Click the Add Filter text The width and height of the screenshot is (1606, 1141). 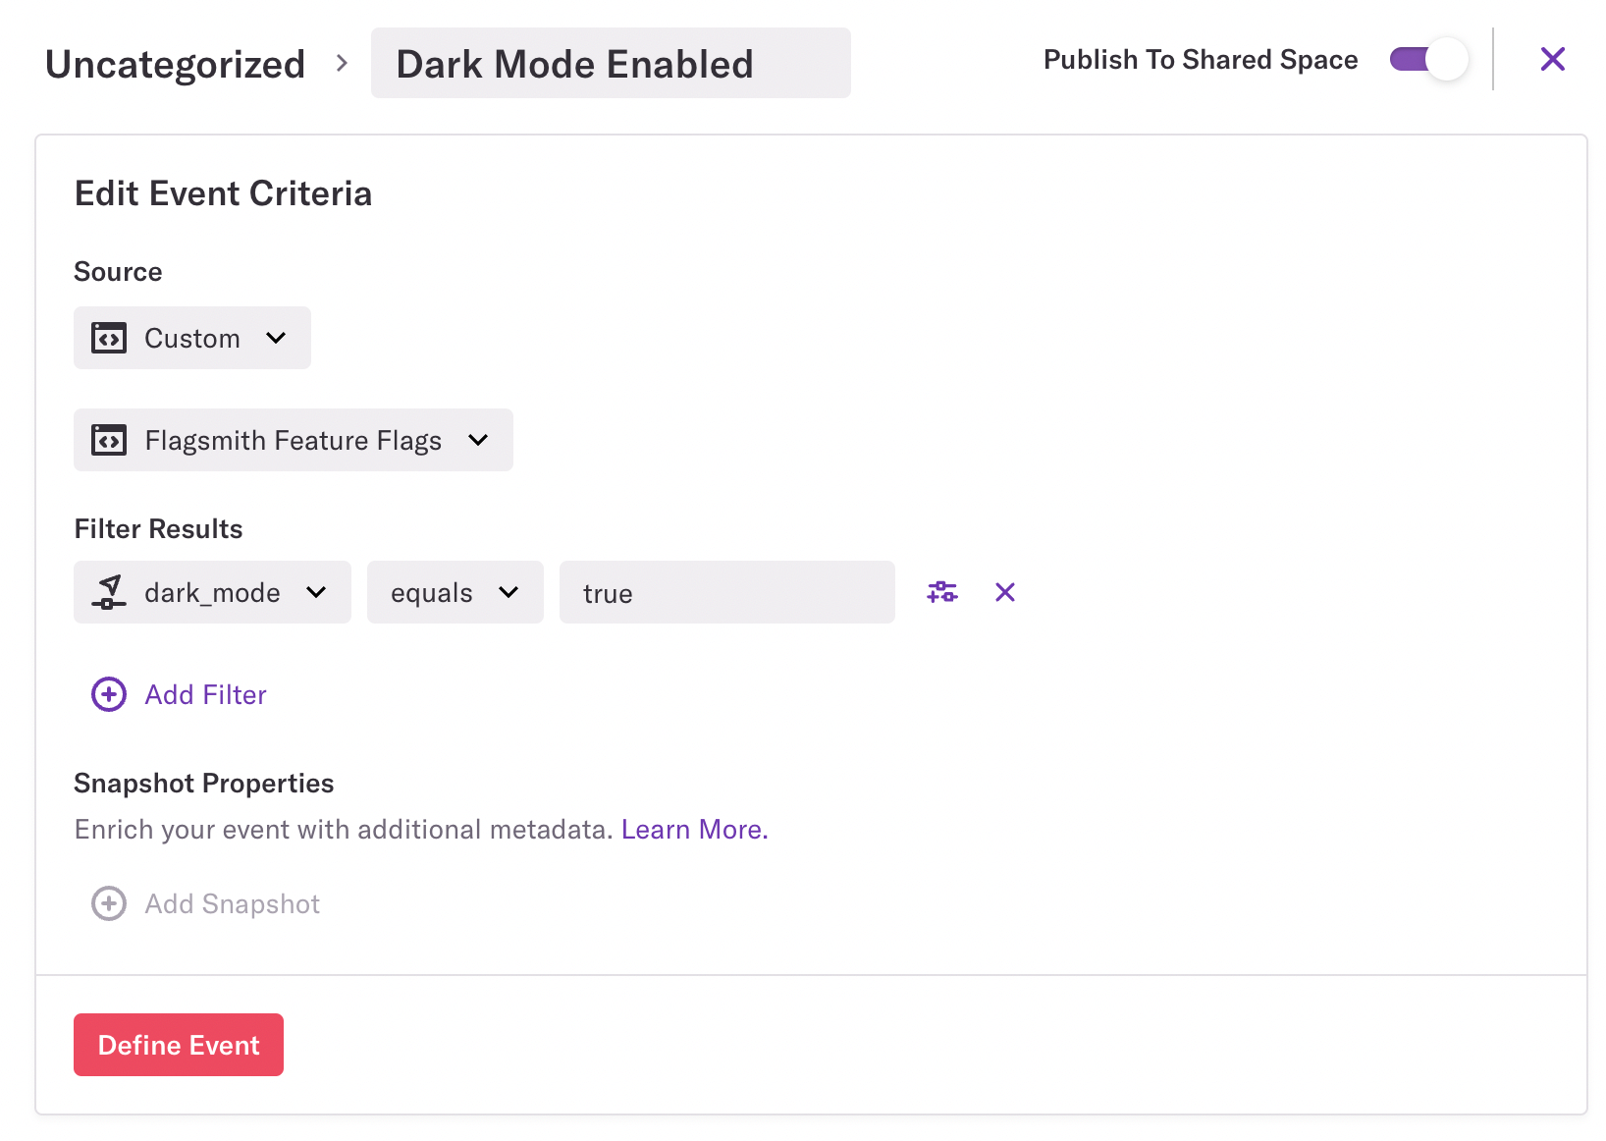[206, 694]
